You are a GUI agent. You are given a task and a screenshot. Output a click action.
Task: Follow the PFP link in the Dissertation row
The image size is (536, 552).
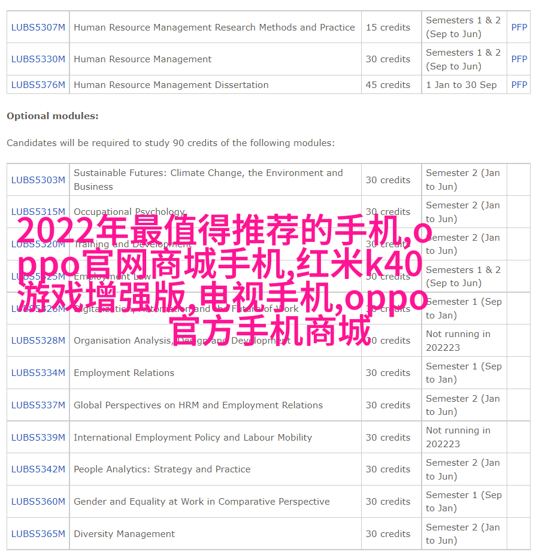(x=519, y=85)
